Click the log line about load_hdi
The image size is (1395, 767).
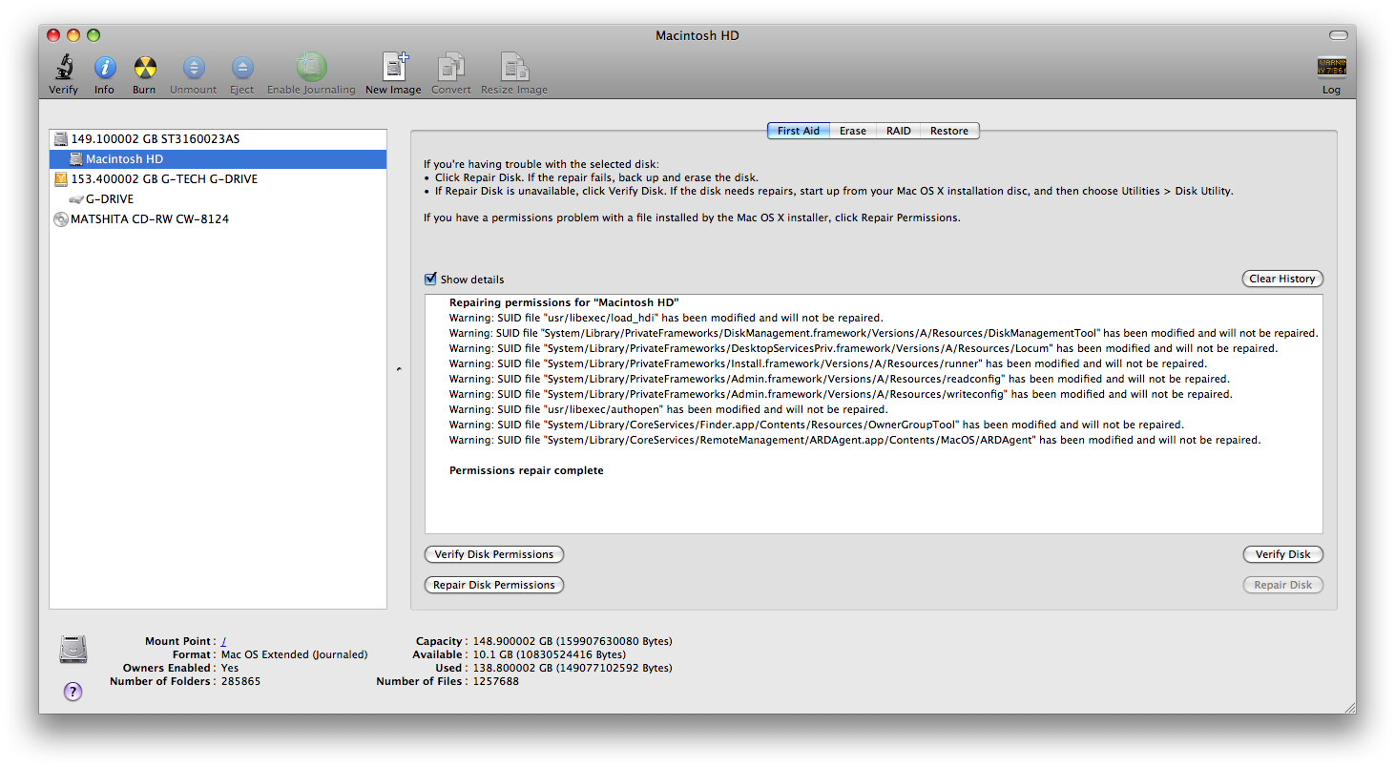(666, 318)
